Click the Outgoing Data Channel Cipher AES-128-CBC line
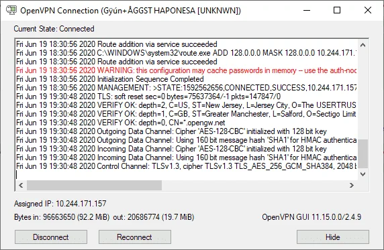Screen dimensions: 384x250 coord(171,131)
